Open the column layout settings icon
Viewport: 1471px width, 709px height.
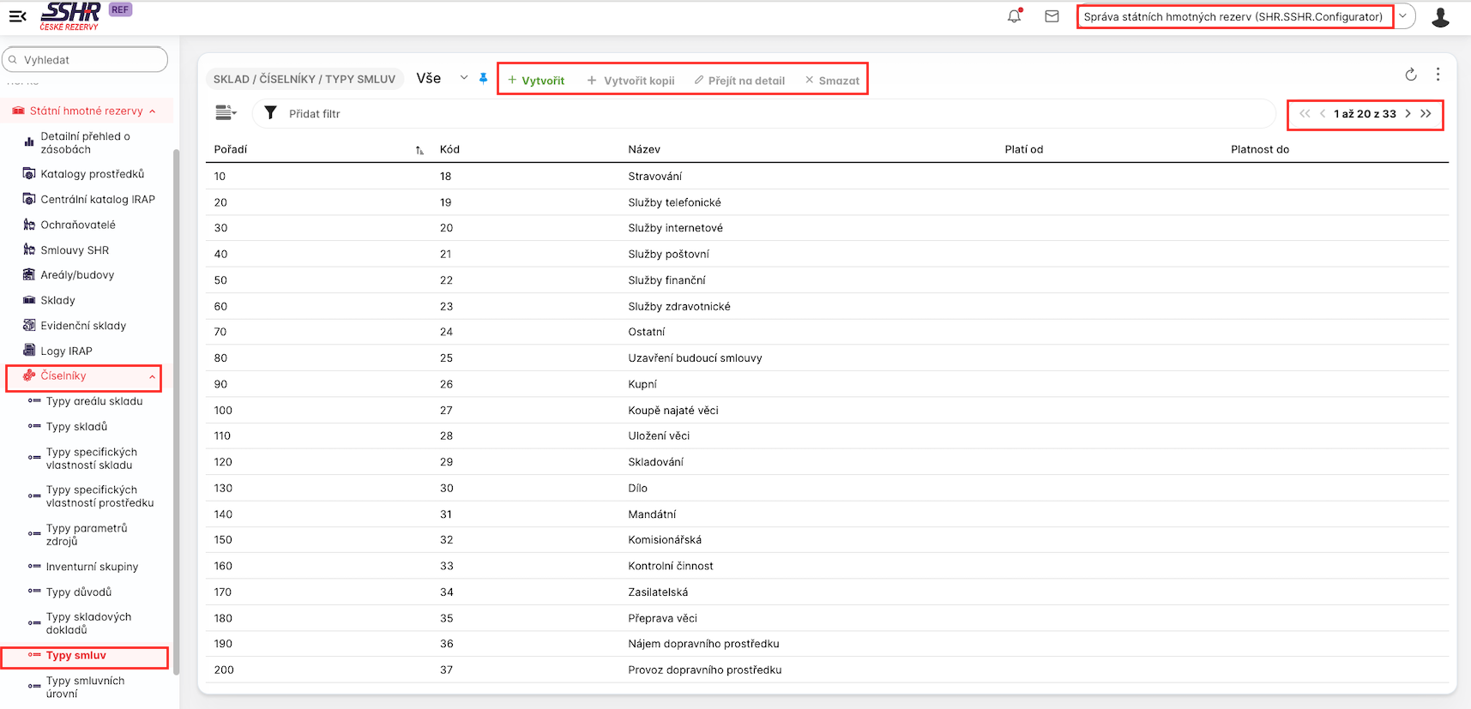point(226,113)
